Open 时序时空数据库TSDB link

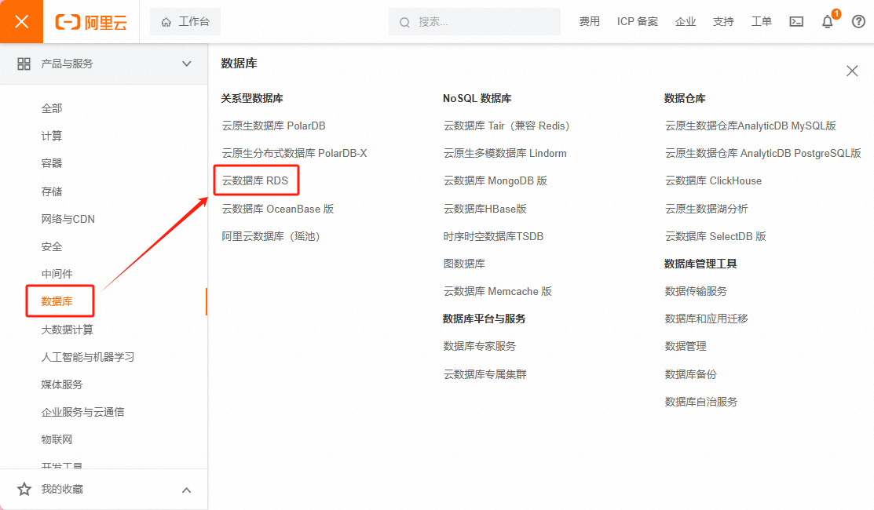pos(493,236)
